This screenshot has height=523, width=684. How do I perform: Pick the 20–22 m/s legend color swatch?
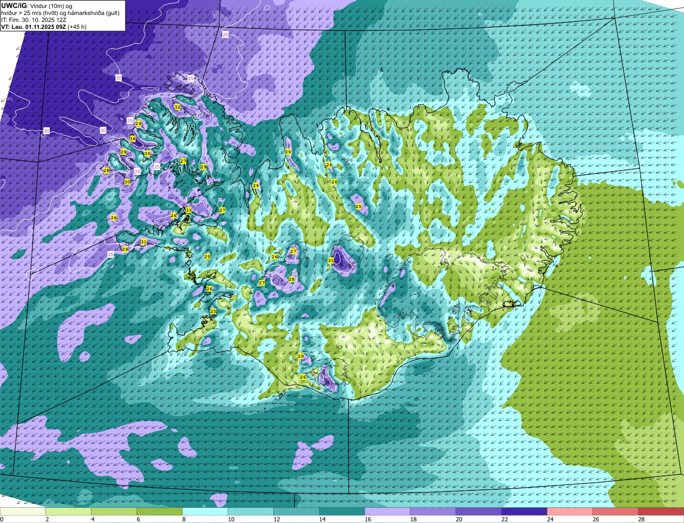[x=479, y=512]
